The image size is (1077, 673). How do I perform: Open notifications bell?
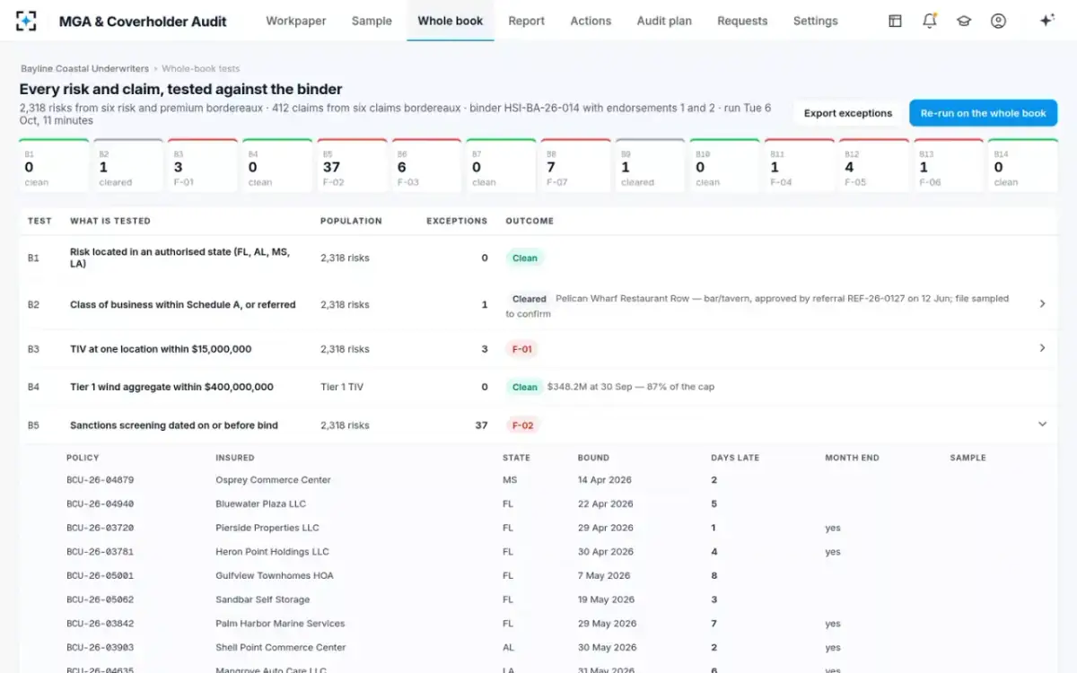[930, 21]
